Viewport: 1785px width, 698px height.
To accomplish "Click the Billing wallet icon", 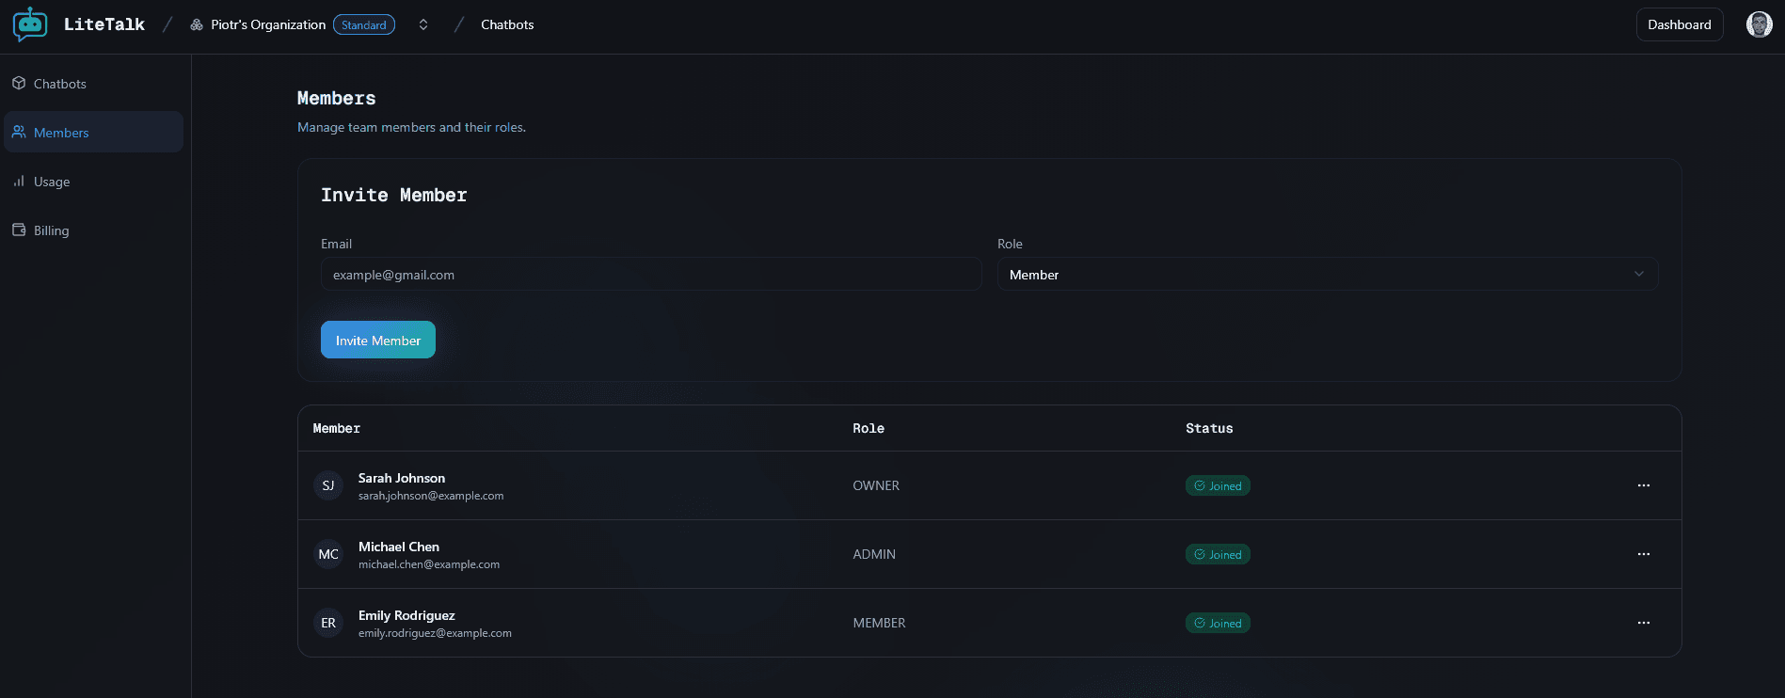I will coord(19,230).
